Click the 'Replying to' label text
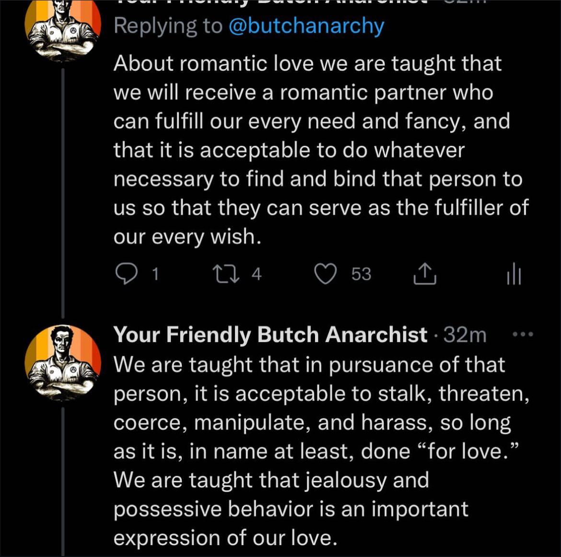This screenshot has width=561, height=557. coord(168,26)
